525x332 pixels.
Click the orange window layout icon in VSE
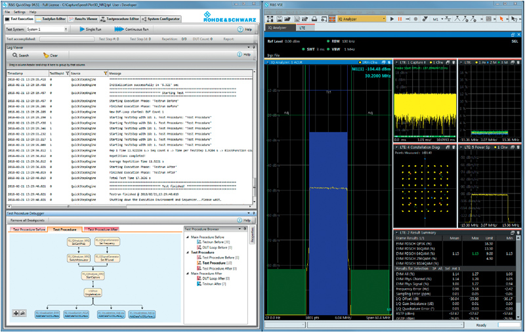[x=332, y=19]
